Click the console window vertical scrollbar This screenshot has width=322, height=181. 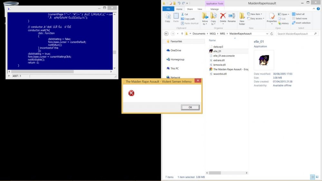coord(114,39)
